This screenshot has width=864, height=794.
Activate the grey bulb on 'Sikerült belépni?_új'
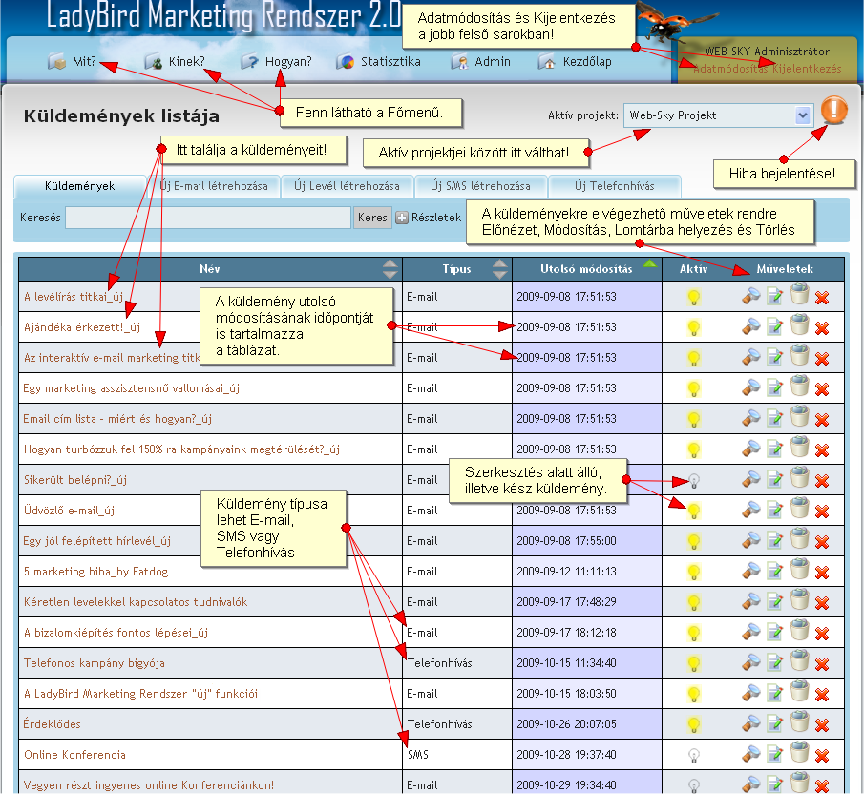pos(694,481)
